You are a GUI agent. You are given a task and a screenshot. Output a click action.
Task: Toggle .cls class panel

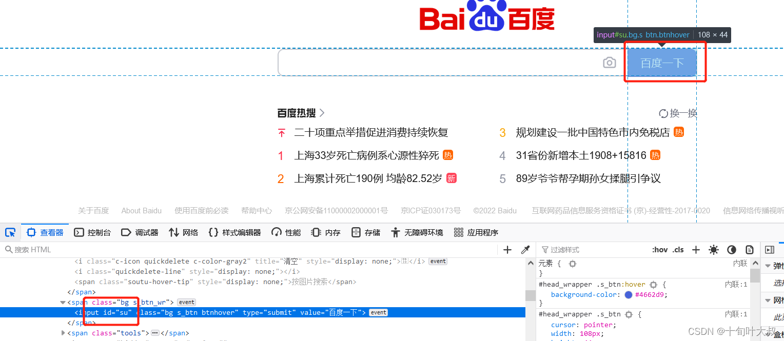coord(678,250)
